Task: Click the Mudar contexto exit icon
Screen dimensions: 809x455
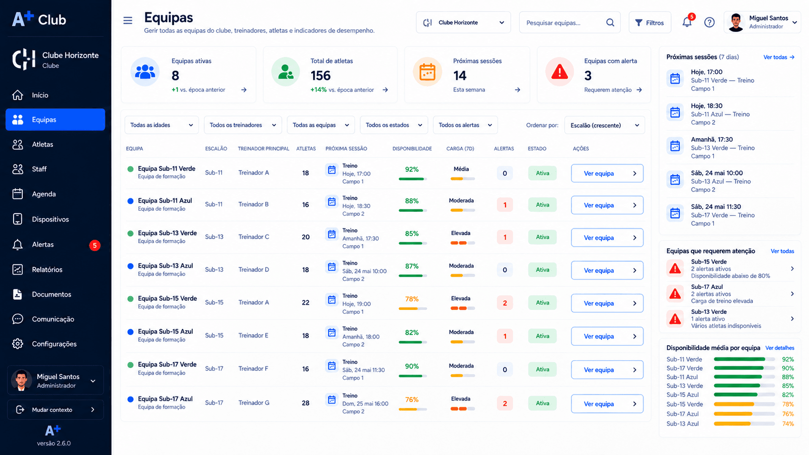Action: tap(20, 410)
